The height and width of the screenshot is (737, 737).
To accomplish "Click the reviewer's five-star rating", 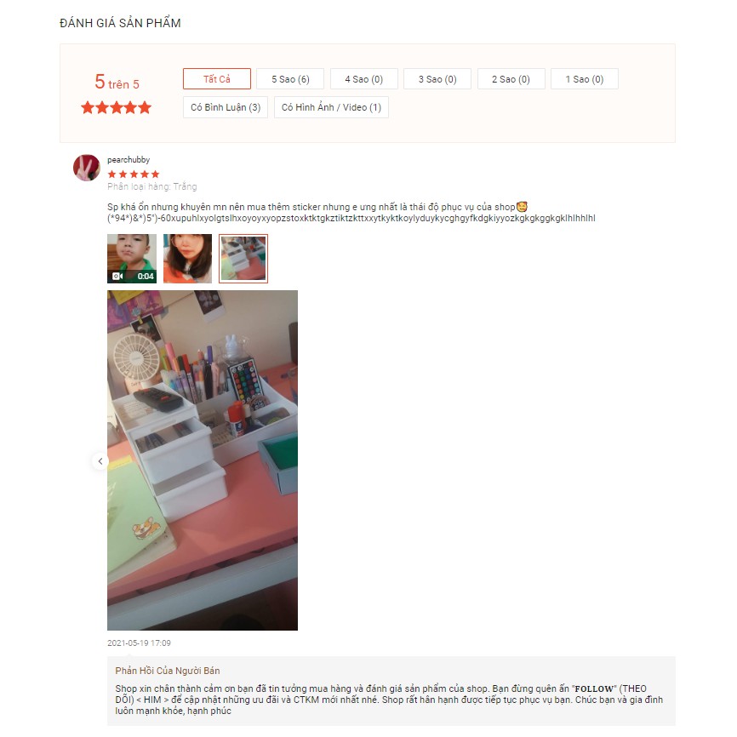I will tap(134, 174).
